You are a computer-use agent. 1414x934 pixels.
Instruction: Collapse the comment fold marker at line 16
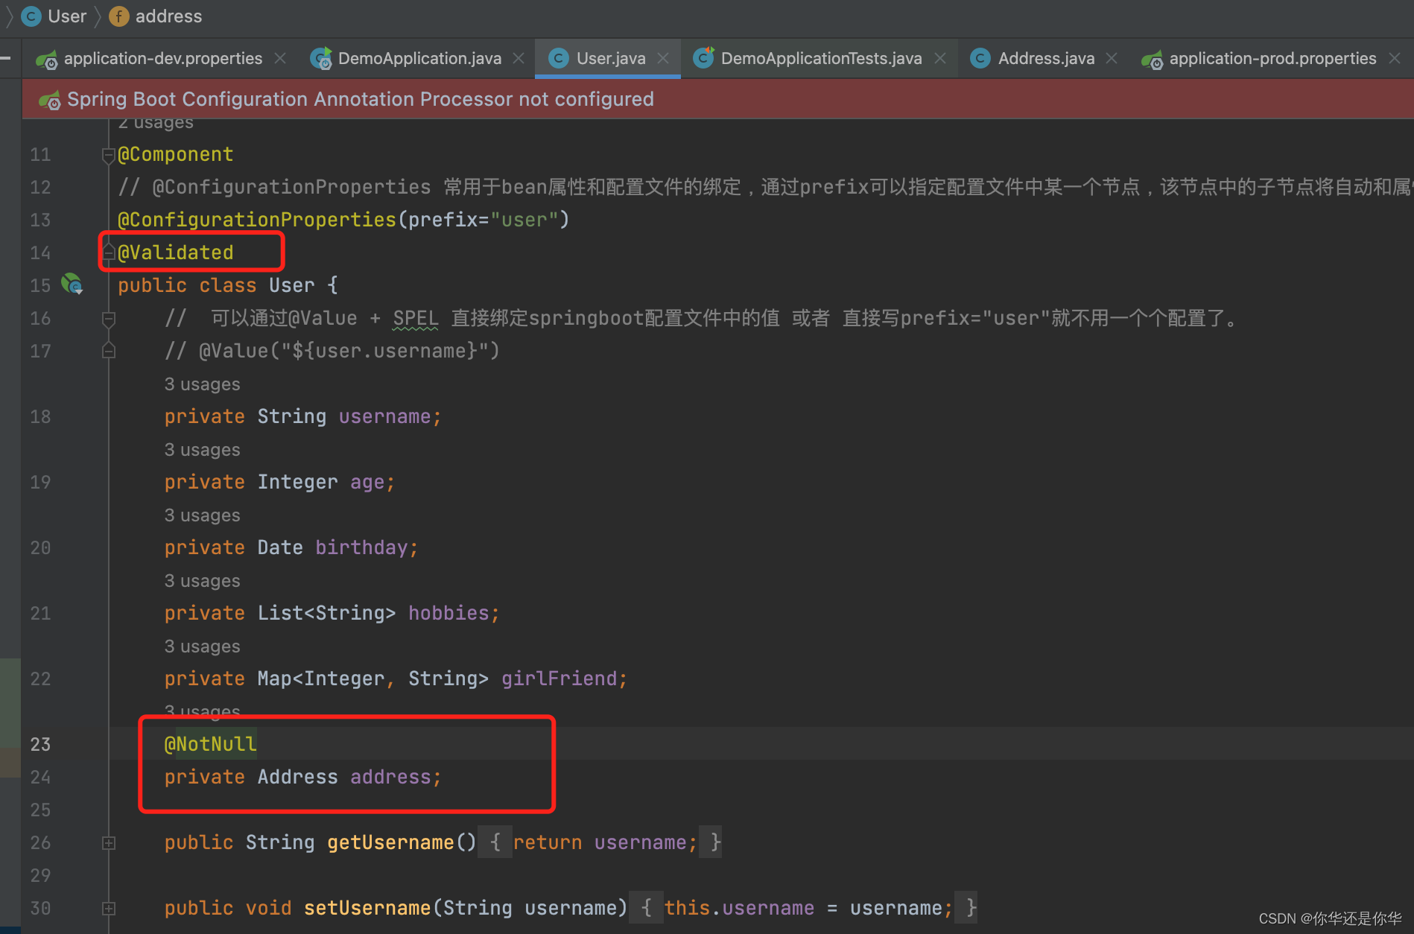(x=108, y=319)
